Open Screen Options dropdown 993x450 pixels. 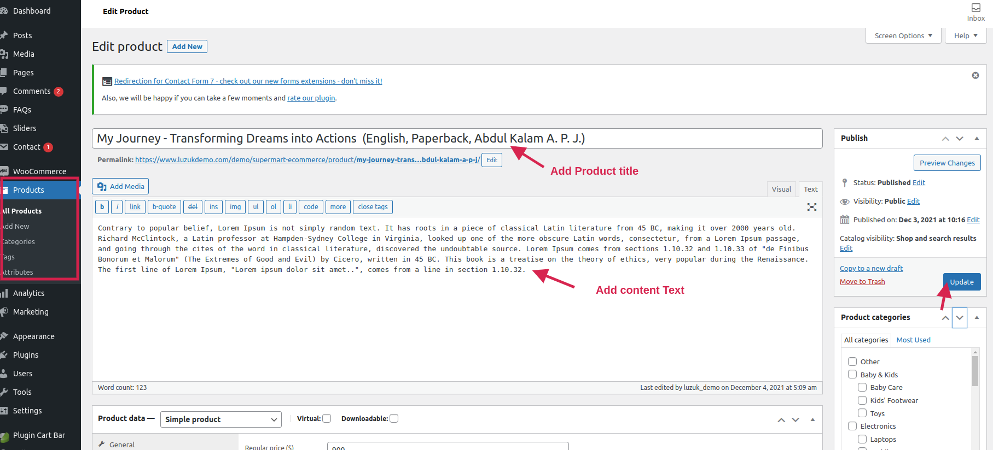(903, 35)
